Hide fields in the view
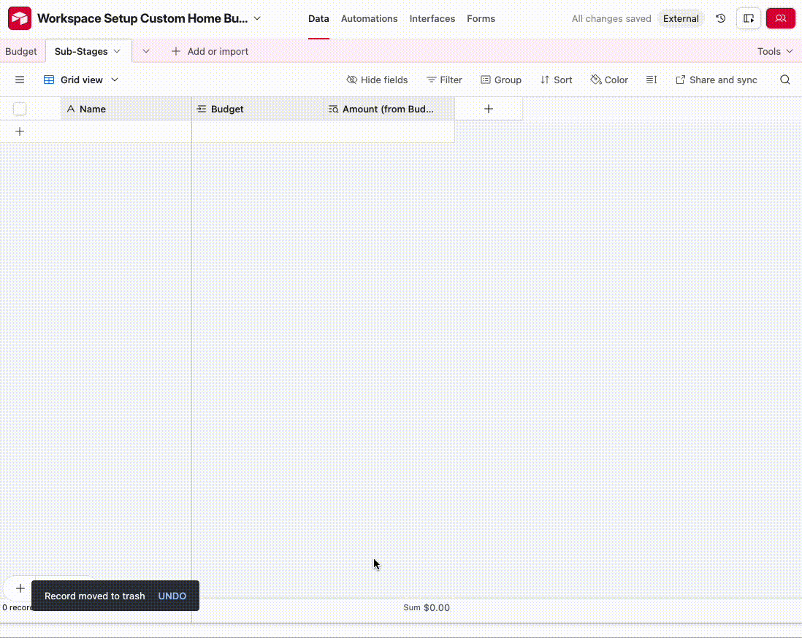Viewport: 802px width, 638px height. (377, 80)
